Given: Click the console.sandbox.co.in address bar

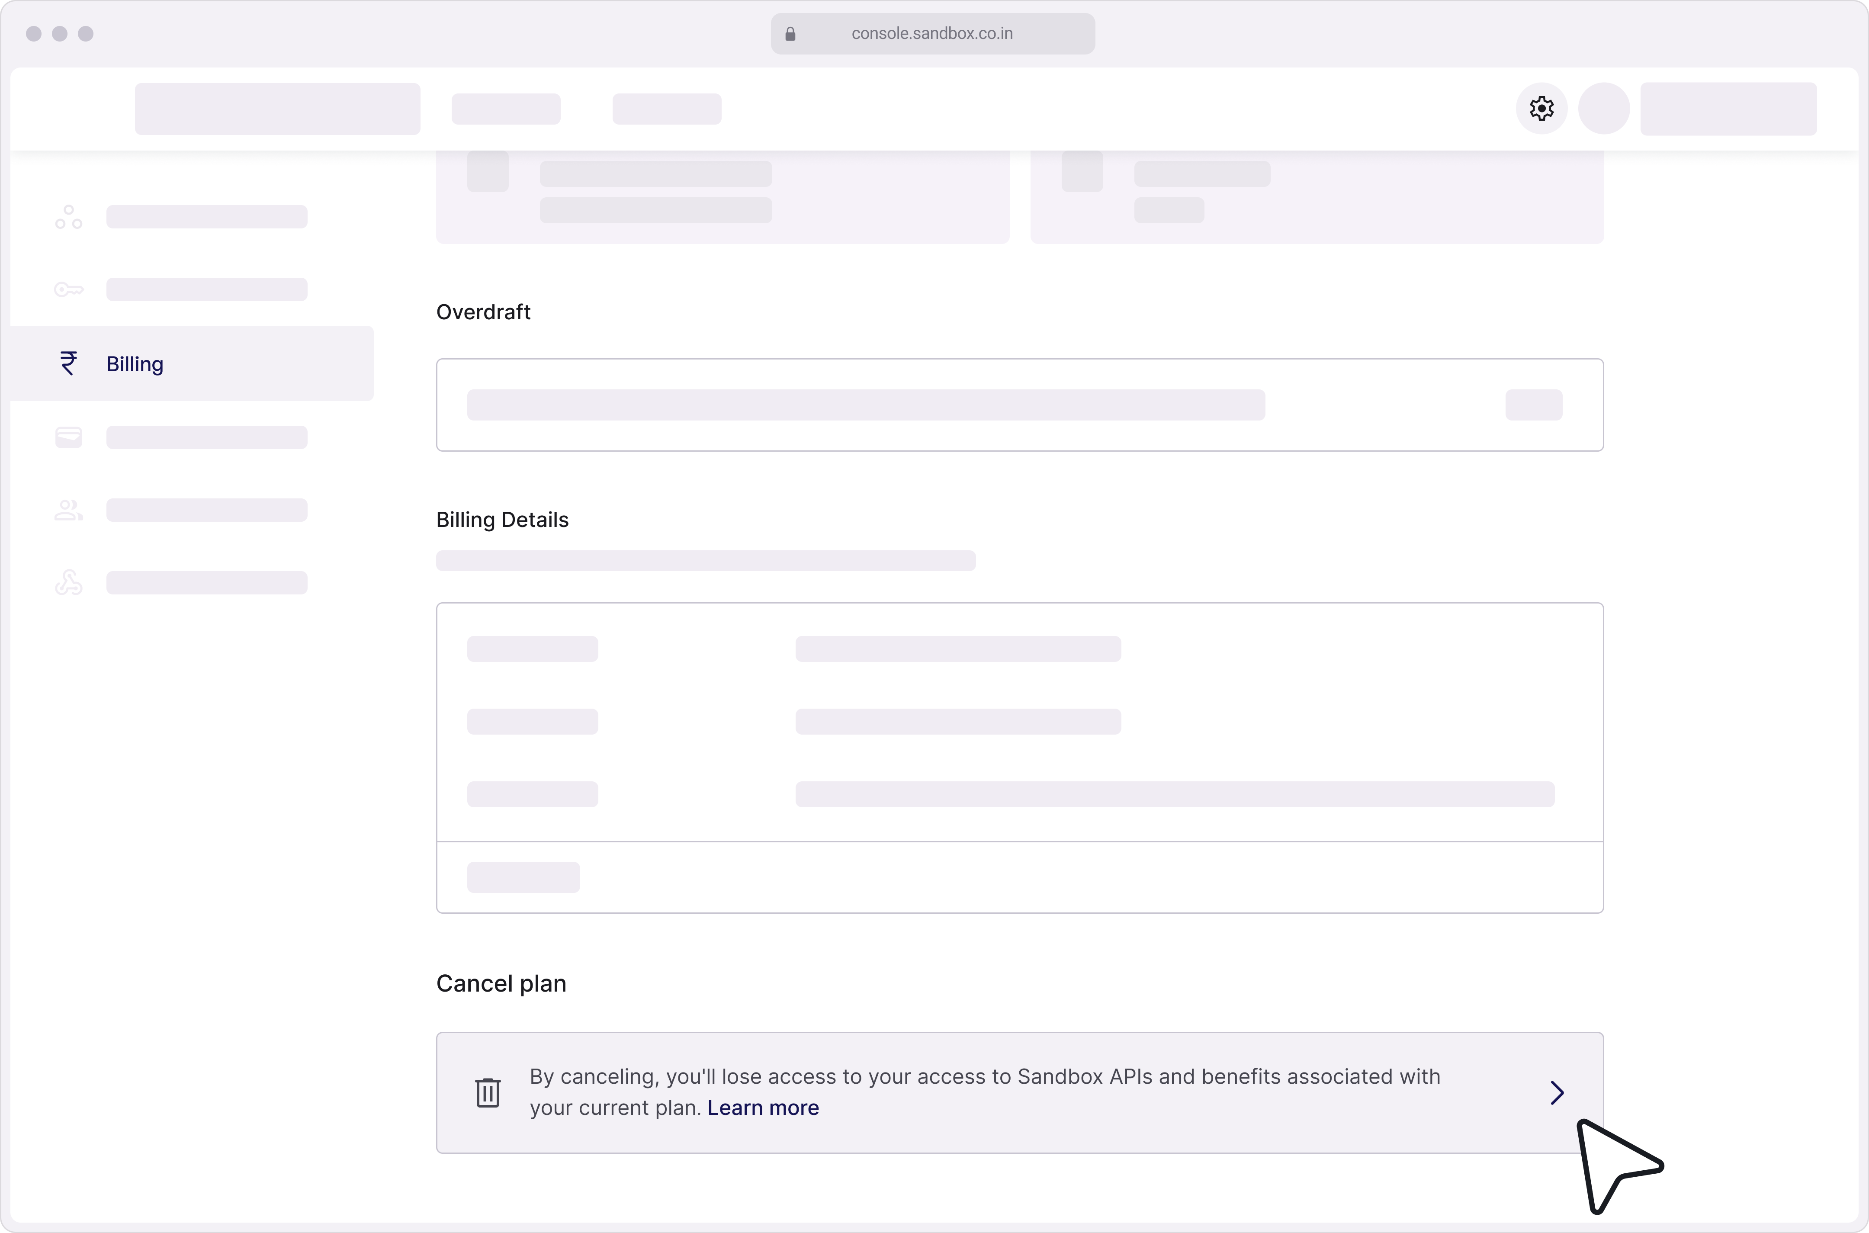Looking at the screenshot, I should [932, 34].
